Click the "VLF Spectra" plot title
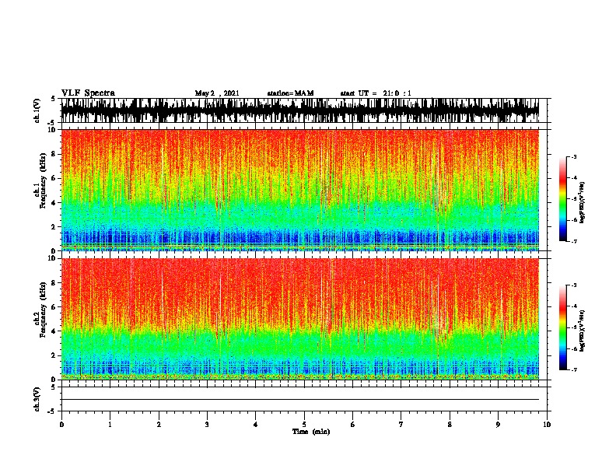Viewport: 616px width, 476px height. [x=88, y=93]
